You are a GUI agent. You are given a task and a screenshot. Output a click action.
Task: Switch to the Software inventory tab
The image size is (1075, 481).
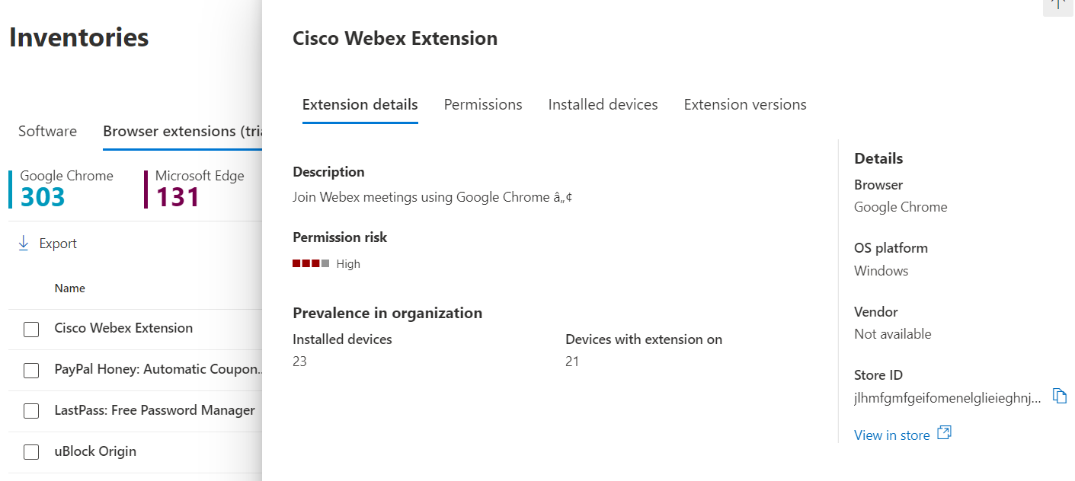47,131
